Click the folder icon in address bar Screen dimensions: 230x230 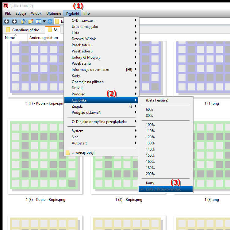coord(57,21)
